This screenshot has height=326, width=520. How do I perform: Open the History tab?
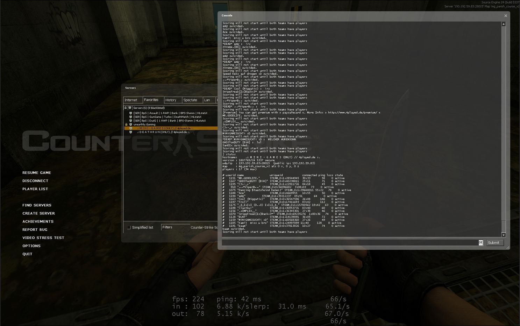point(171,100)
